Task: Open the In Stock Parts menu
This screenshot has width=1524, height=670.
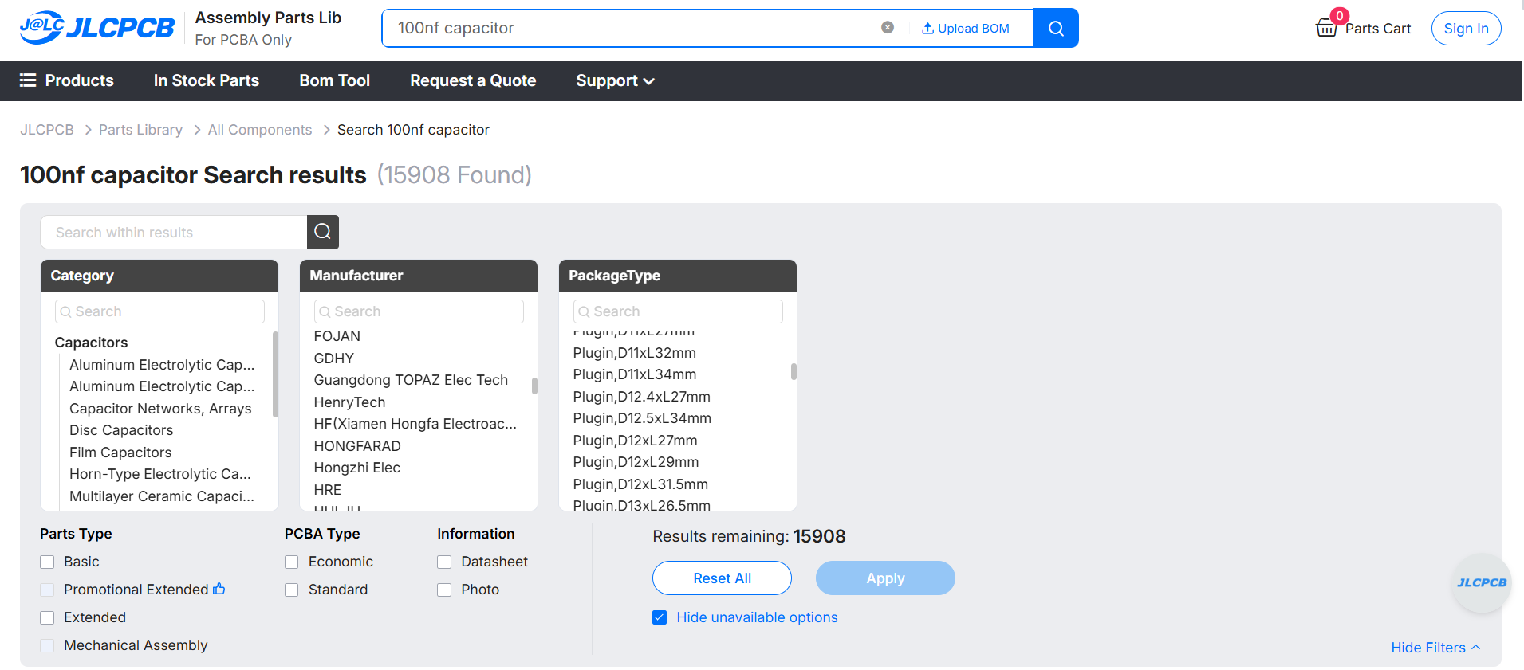Action: [207, 80]
